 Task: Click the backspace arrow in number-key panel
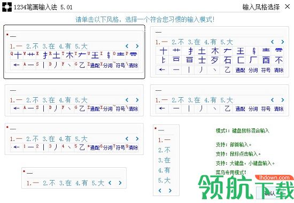coord(17,147)
